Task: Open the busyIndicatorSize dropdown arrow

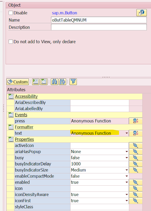Action: (x=127, y=170)
